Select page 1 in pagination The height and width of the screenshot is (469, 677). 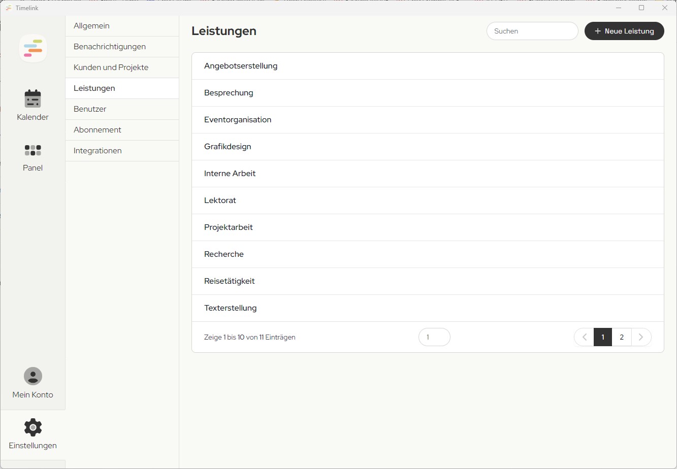tap(603, 337)
